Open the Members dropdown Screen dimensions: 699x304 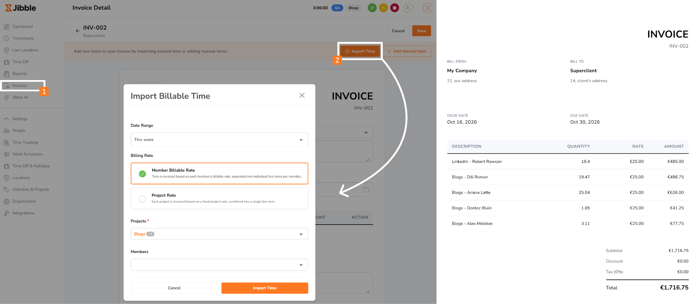click(x=219, y=265)
